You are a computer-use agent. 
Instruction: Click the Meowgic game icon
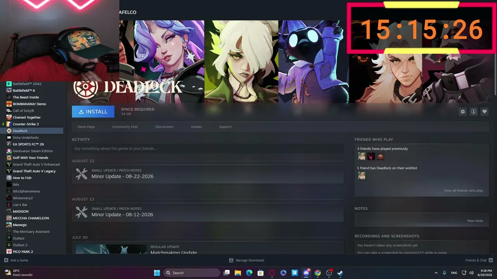pos(9,225)
